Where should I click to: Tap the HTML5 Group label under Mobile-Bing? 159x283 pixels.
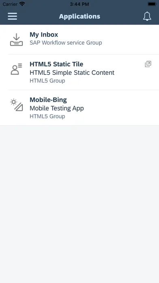click(x=47, y=116)
